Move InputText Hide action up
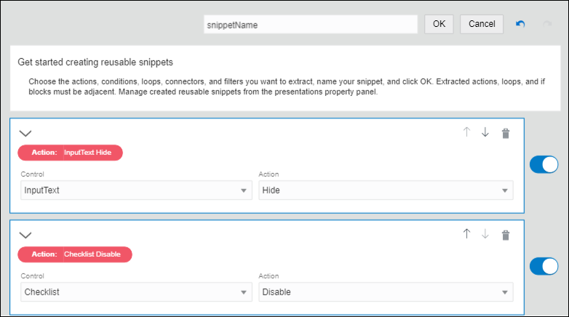The image size is (569, 317). 466,132
